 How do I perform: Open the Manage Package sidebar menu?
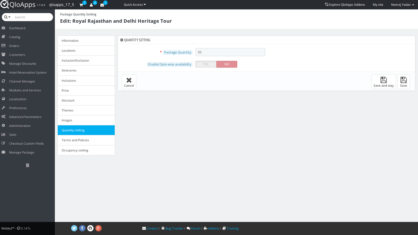[27, 152]
